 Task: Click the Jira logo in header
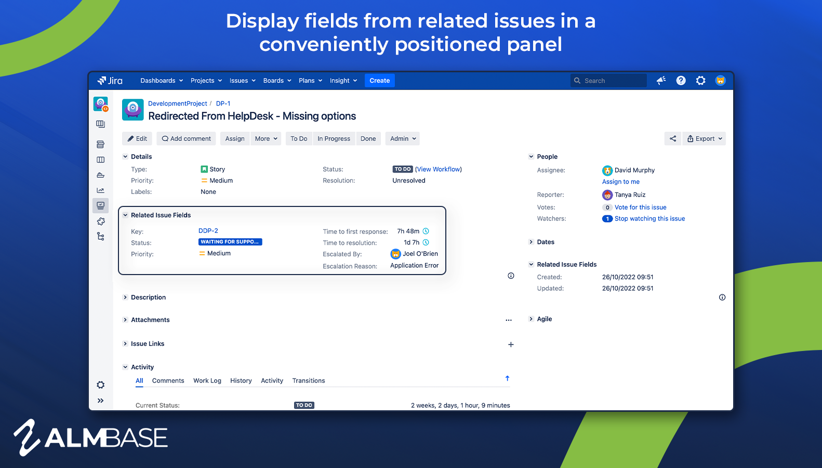click(x=110, y=81)
